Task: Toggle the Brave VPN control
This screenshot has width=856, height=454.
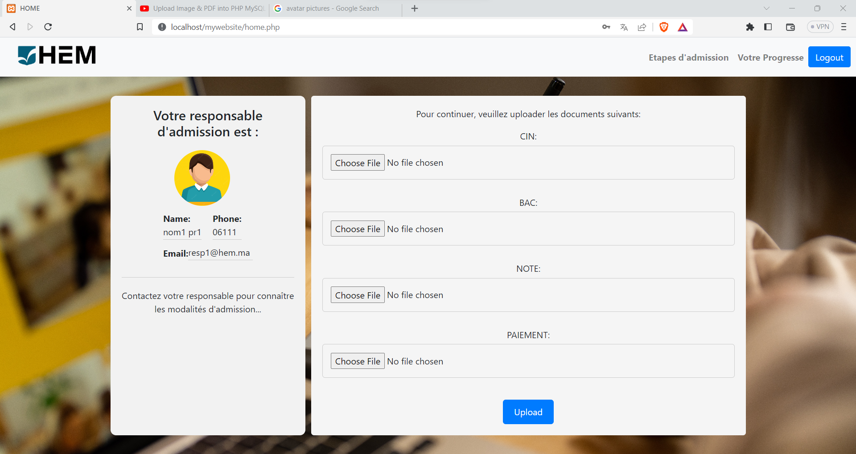Action: click(x=819, y=27)
